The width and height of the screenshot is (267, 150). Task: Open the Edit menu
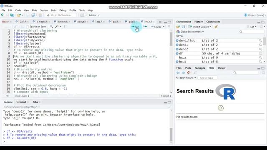click(x=10, y=10)
